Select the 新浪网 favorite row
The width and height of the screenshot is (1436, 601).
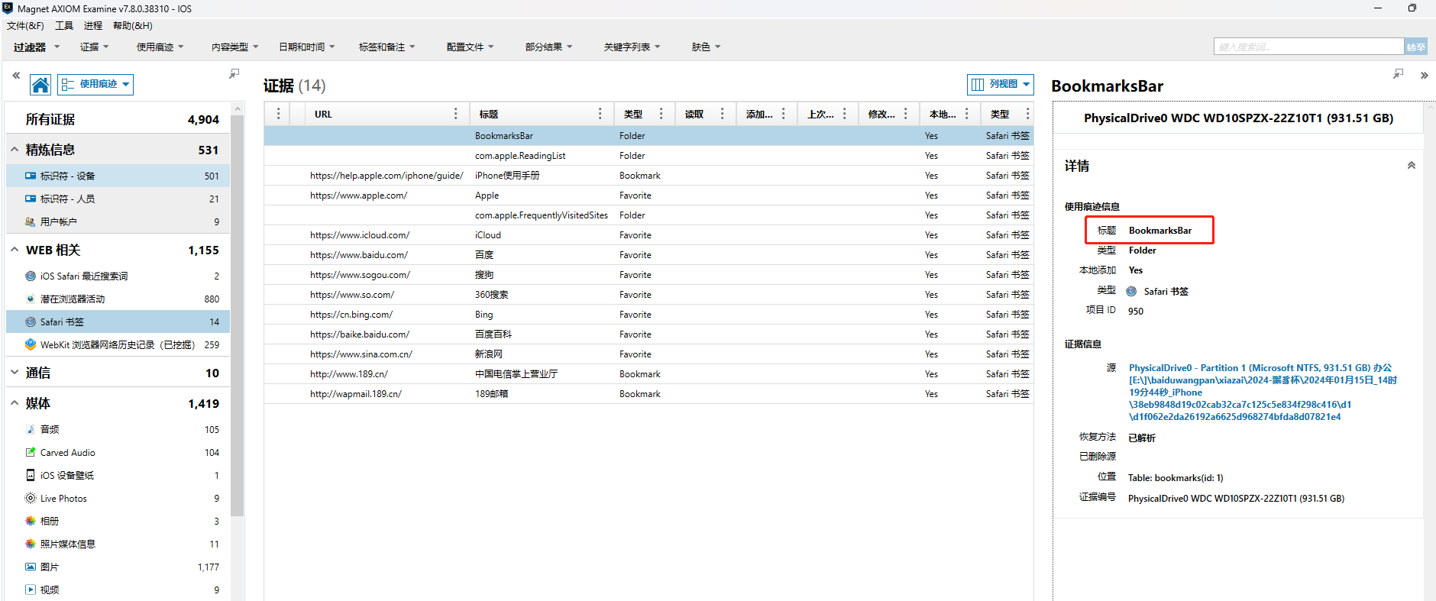click(x=648, y=354)
